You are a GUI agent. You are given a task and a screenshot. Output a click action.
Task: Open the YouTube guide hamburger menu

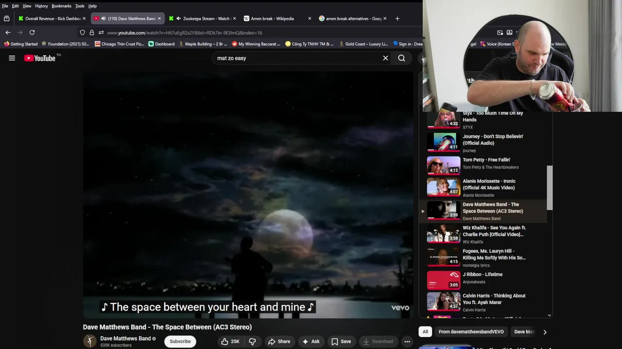[12, 58]
